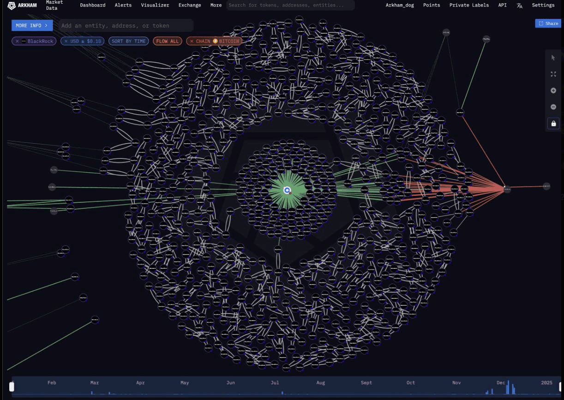Toggle the FLOW ALL direction filter
Screen dimensions: 564x400
coord(168,41)
